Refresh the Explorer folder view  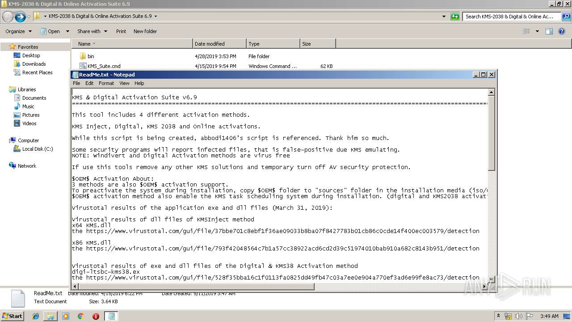(x=455, y=17)
